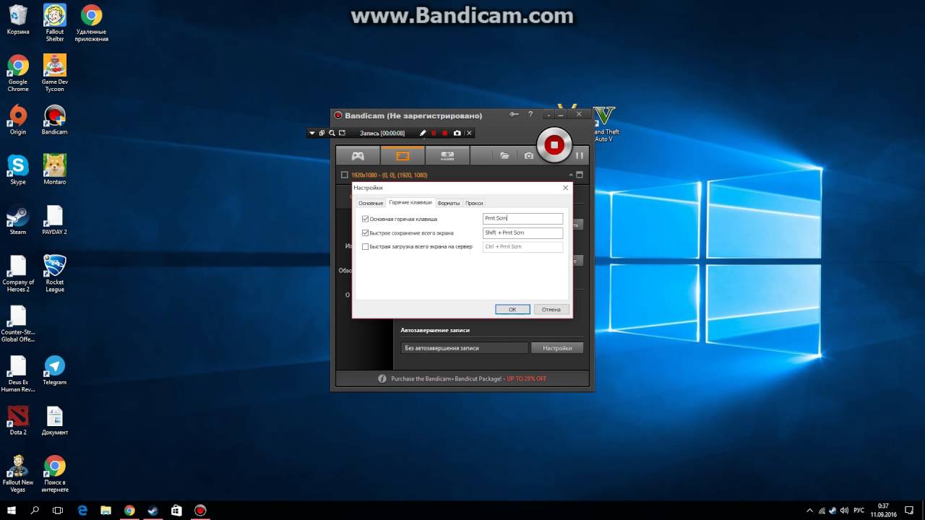Screen dimensions: 925x520
Task: Click the 1920x1080 capture area text
Action: pos(389,175)
